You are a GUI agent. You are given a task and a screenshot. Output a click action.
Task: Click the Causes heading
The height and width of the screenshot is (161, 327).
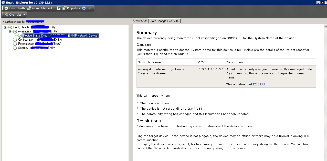[144, 44]
